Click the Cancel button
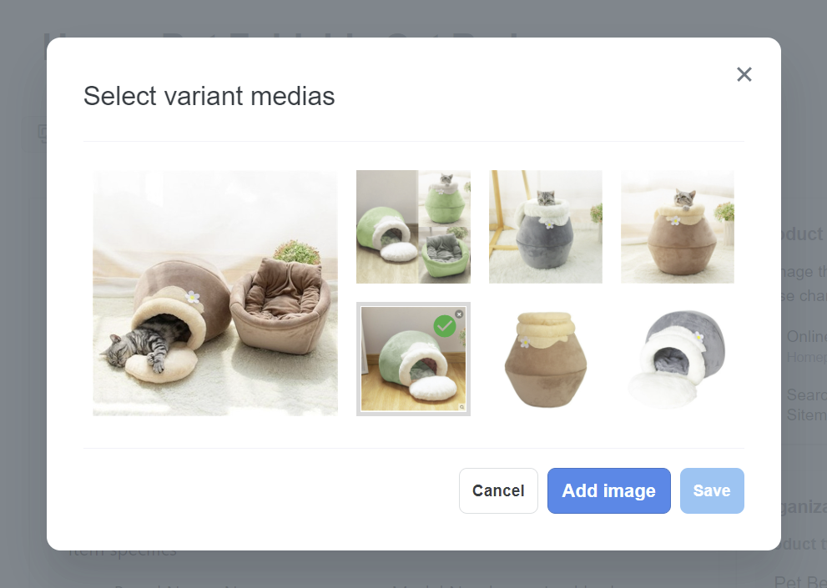 coord(498,490)
